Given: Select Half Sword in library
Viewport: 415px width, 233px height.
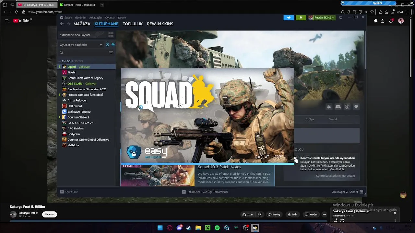Looking at the screenshot, I should [87, 106].
